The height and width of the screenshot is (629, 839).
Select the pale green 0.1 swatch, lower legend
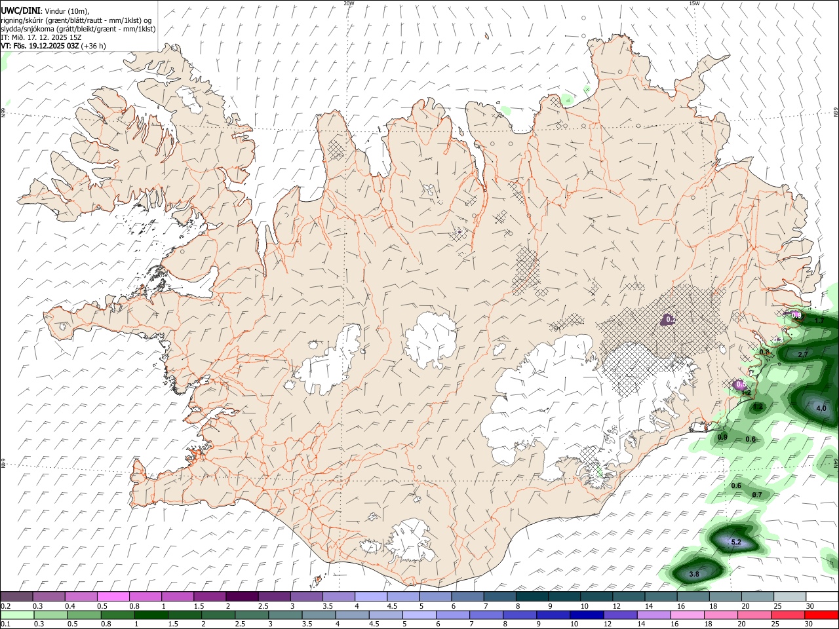(x=17, y=615)
